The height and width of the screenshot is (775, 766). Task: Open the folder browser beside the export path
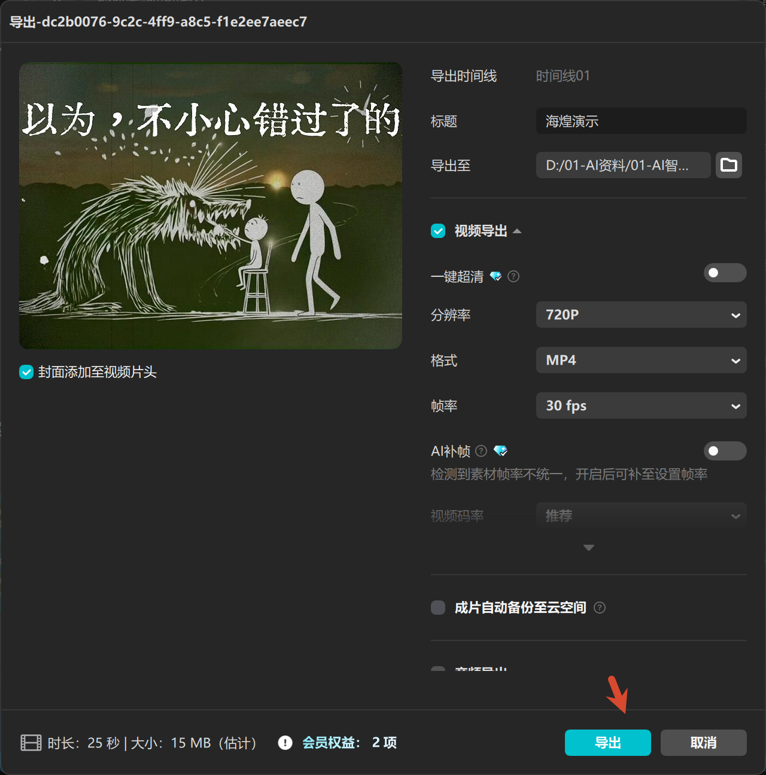728,165
